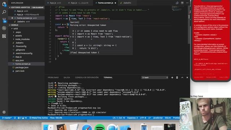The image size is (231, 130).
Task: Open the editor more actions ellipsis
Action: (187, 3)
